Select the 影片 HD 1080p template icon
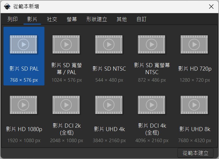Viewport: 219px width, 159px height. [24, 105]
